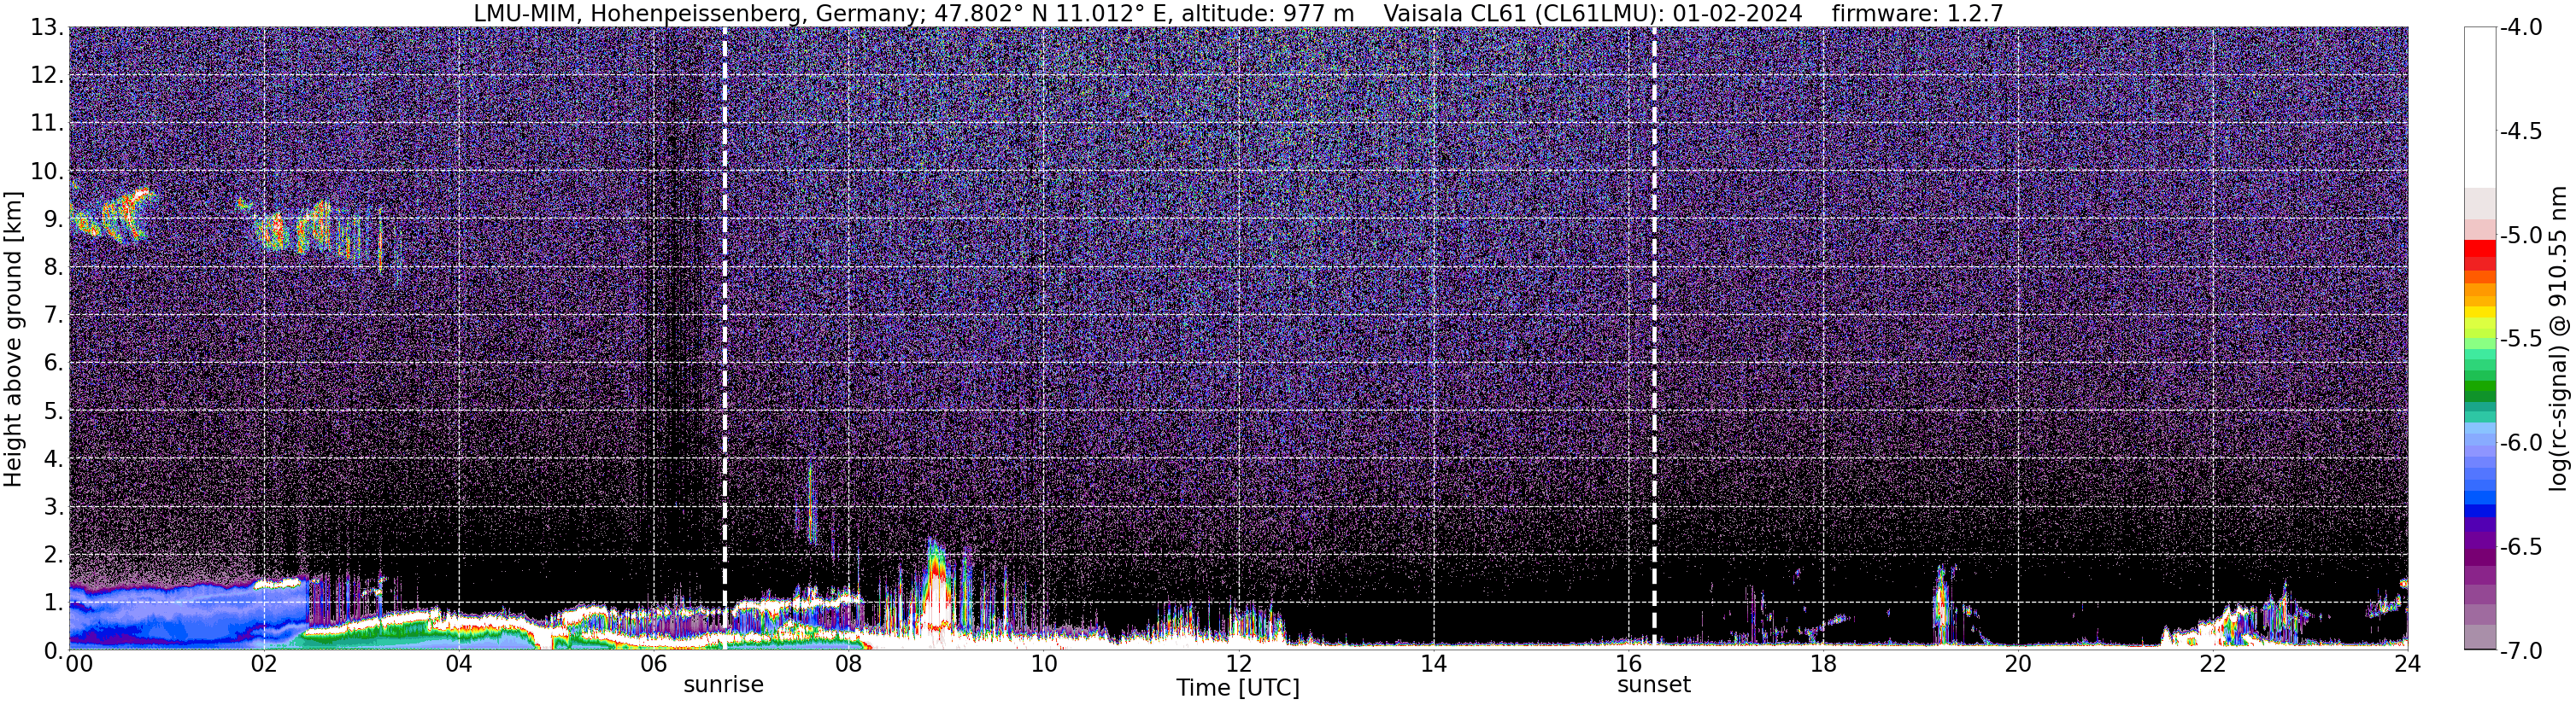Click the '9.' height axis tick label
2576x705 pixels.
coord(53,218)
